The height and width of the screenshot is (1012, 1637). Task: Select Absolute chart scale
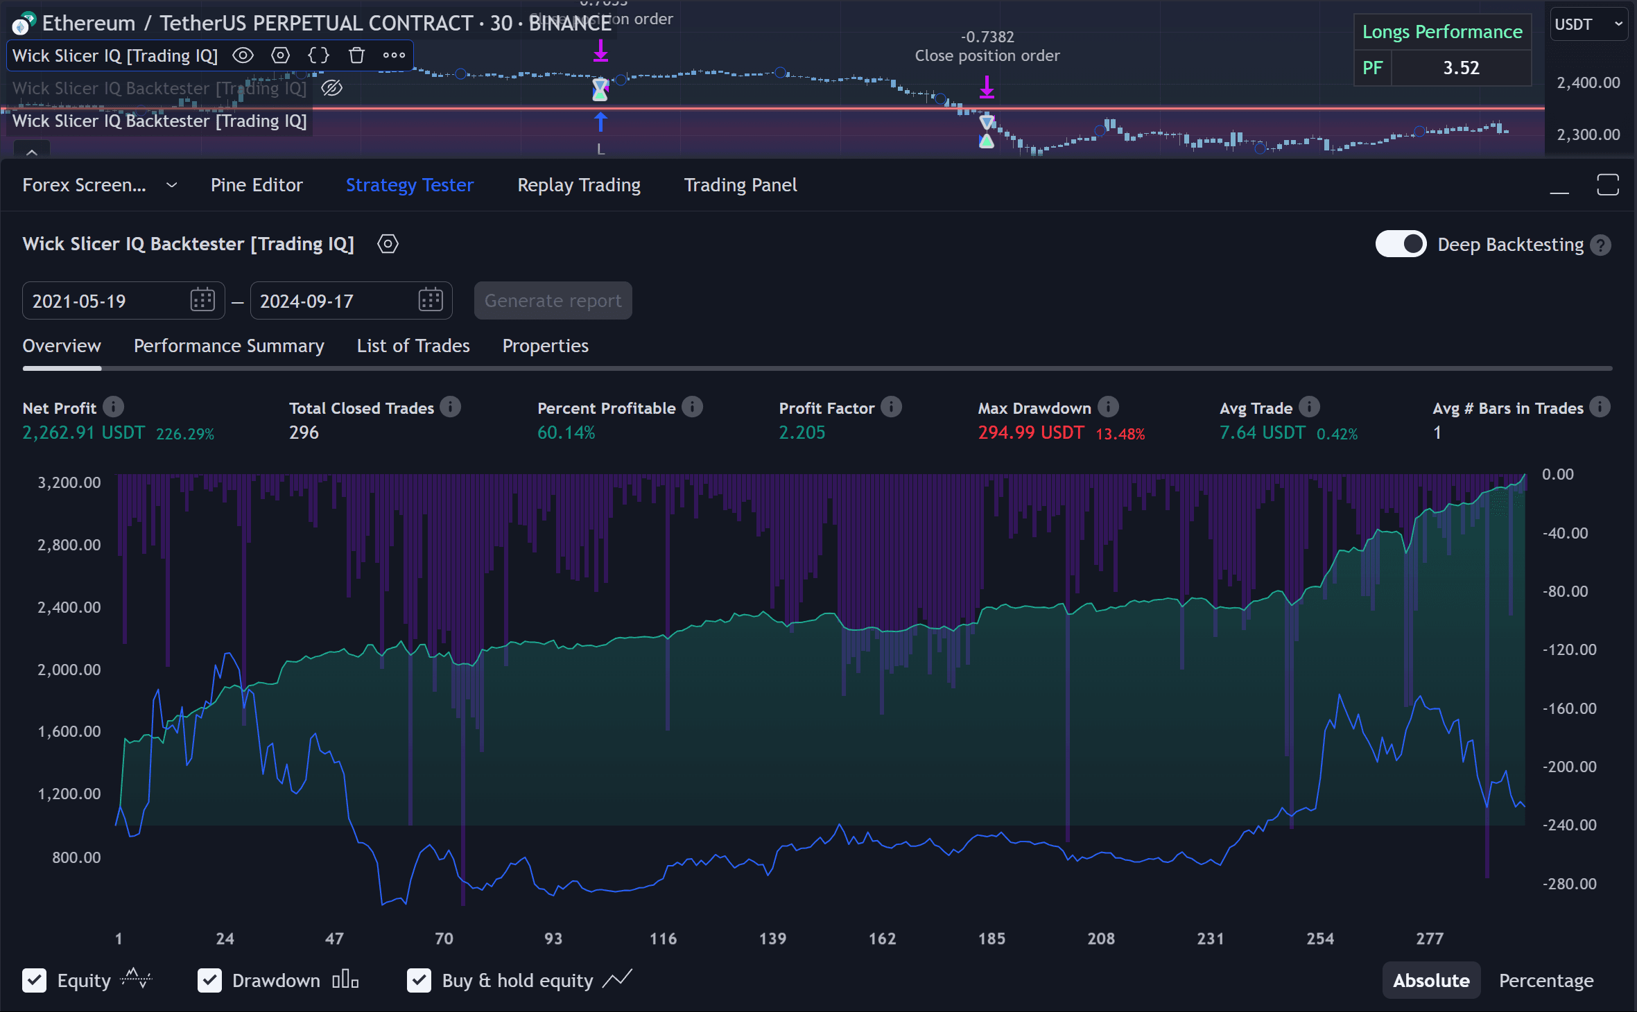[x=1431, y=980]
